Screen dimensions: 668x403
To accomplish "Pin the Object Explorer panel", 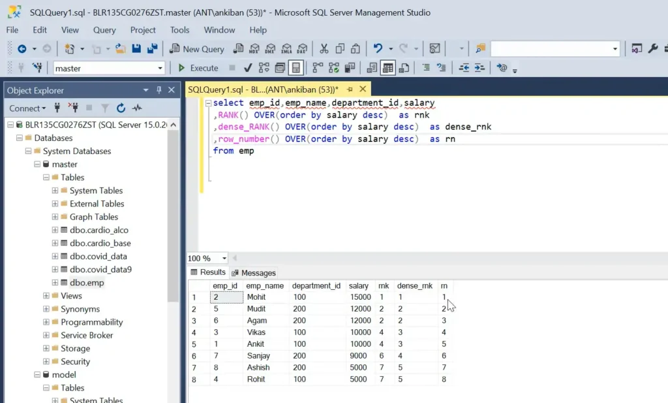I will [x=159, y=90].
